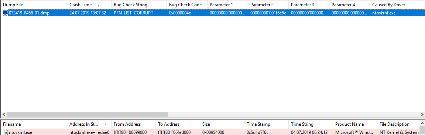Click address ntoskrnl.exe+1edae6
This screenshot has width=425, height=135.
tap(89, 132)
